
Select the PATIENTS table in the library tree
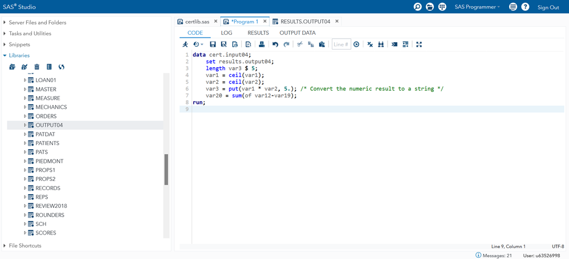(47, 143)
